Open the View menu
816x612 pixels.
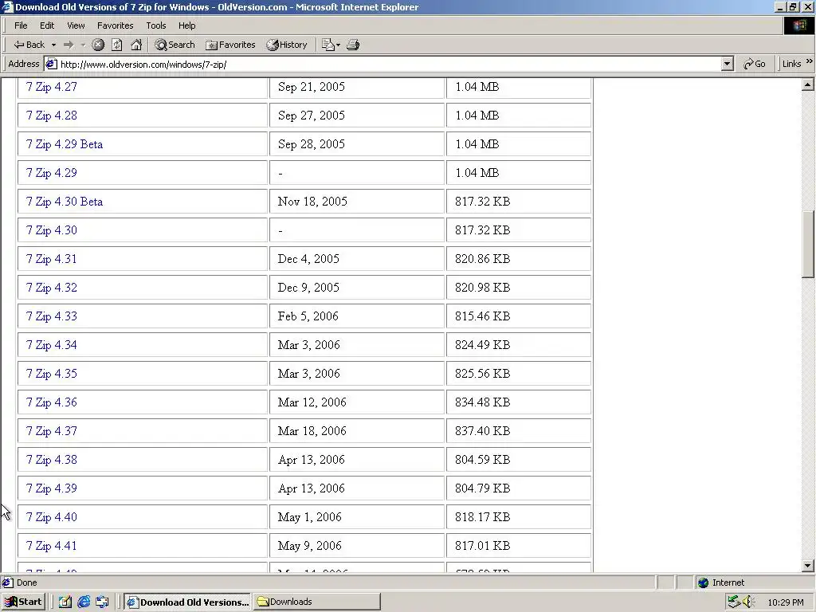click(x=76, y=25)
